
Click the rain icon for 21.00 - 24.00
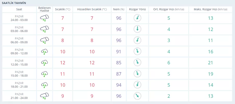click(44, 96)
